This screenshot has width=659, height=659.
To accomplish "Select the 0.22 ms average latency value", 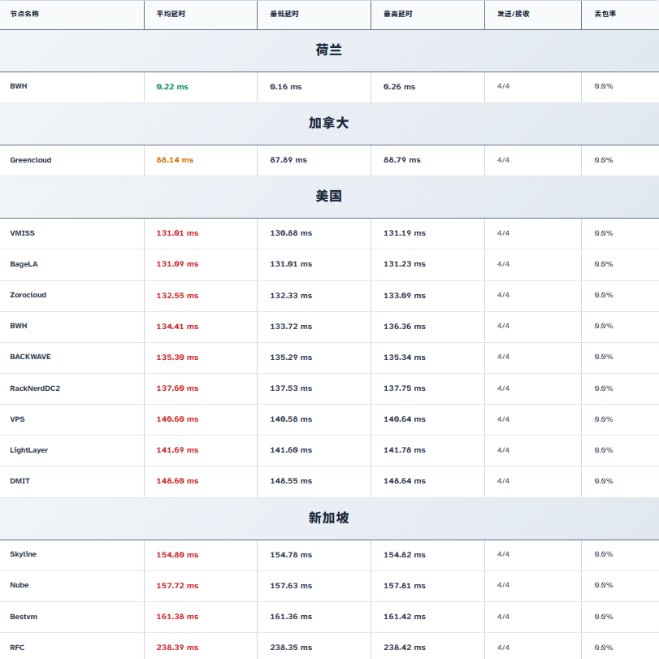I will click(172, 87).
